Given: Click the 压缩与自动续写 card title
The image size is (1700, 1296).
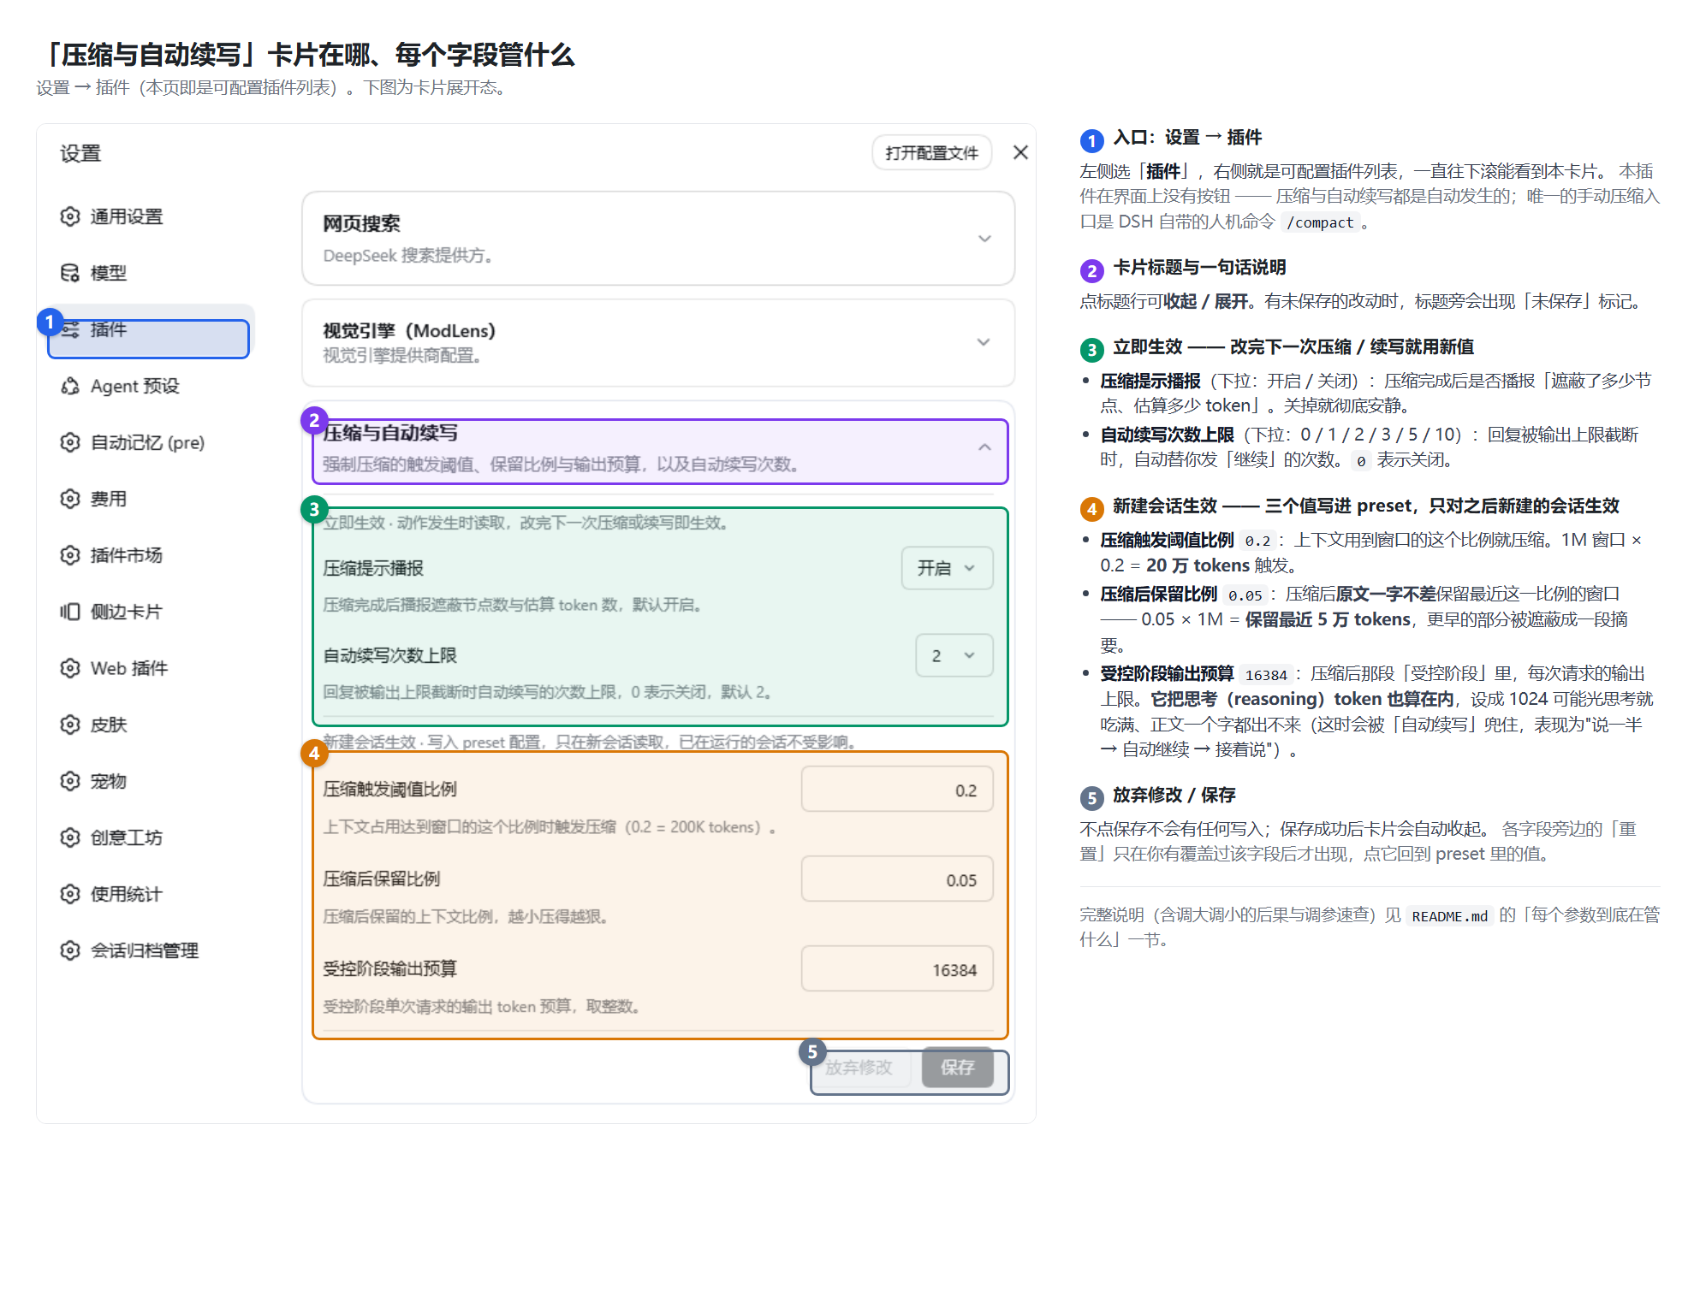Looking at the screenshot, I should tap(390, 433).
